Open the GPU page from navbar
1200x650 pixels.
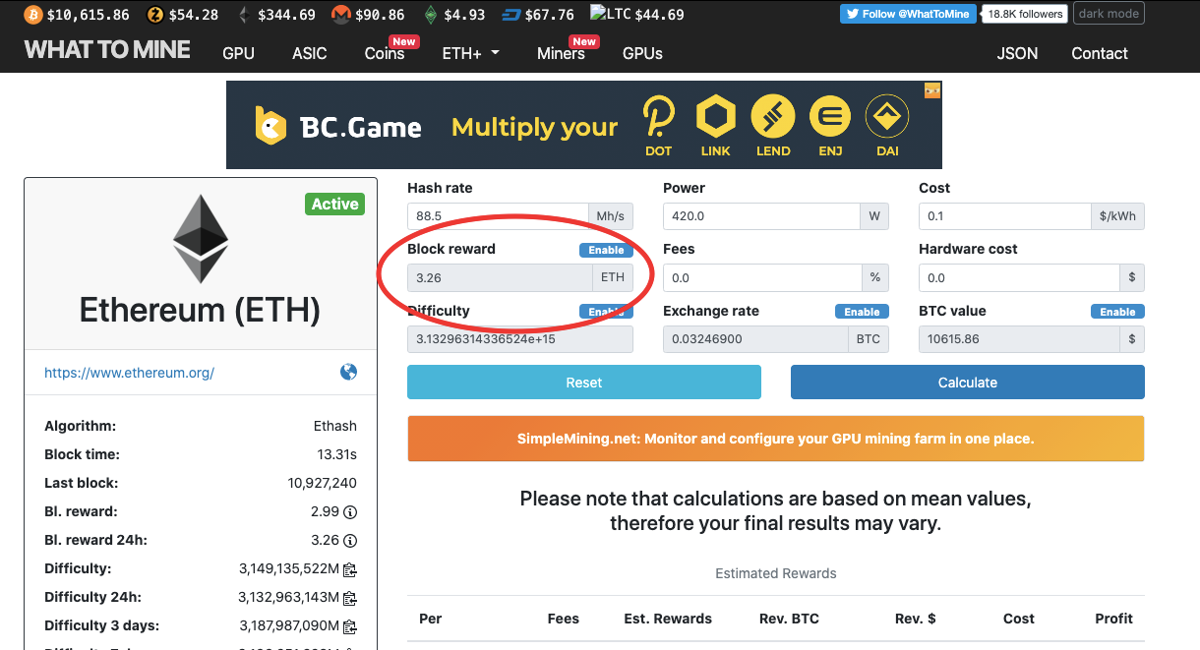[238, 53]
